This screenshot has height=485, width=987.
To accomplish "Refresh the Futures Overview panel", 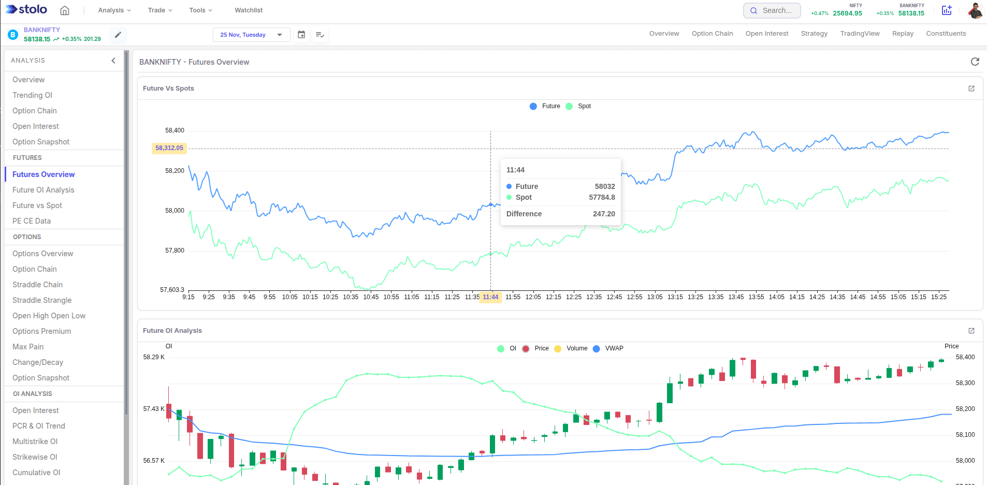I will pos(975,62).
